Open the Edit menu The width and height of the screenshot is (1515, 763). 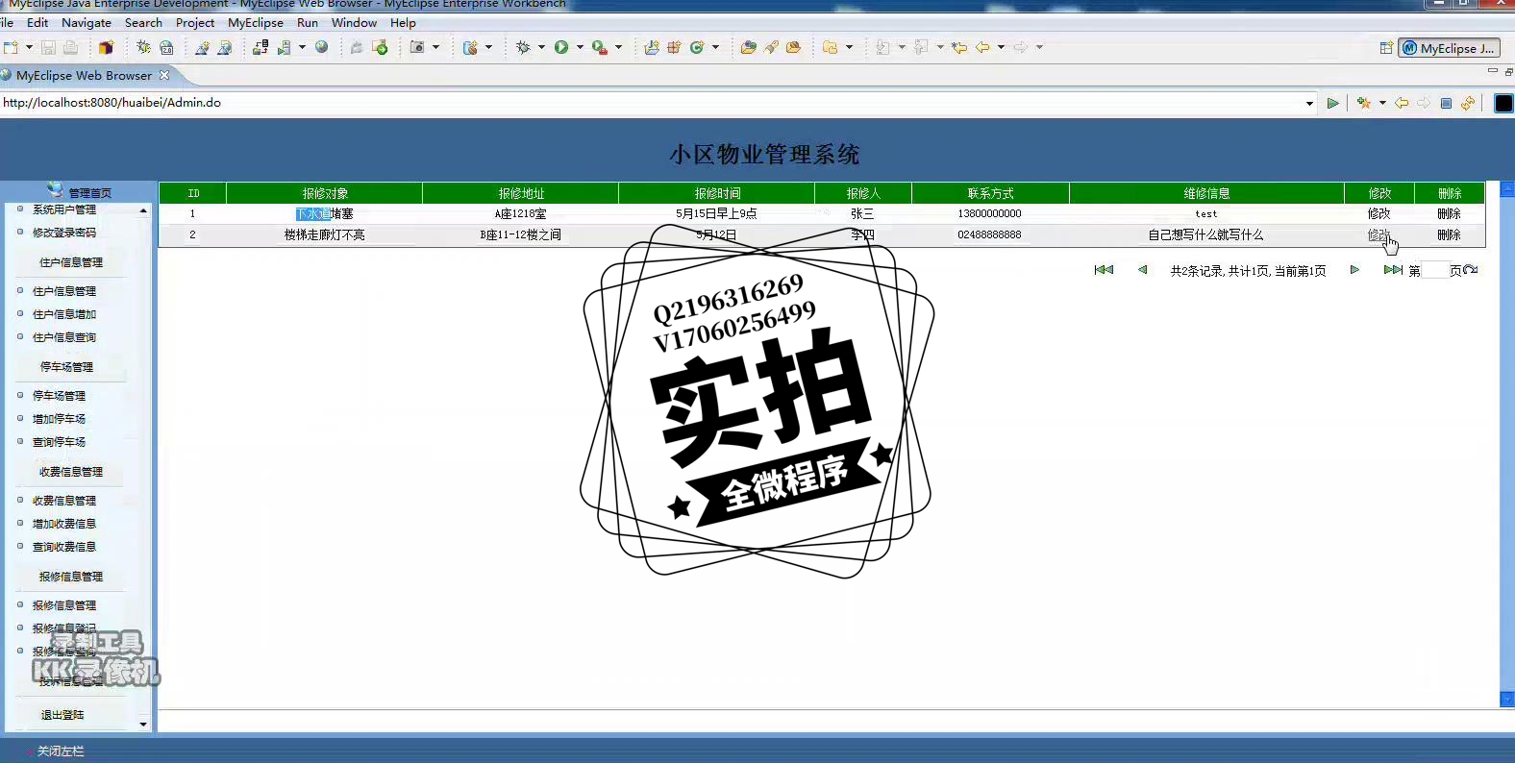37,22
